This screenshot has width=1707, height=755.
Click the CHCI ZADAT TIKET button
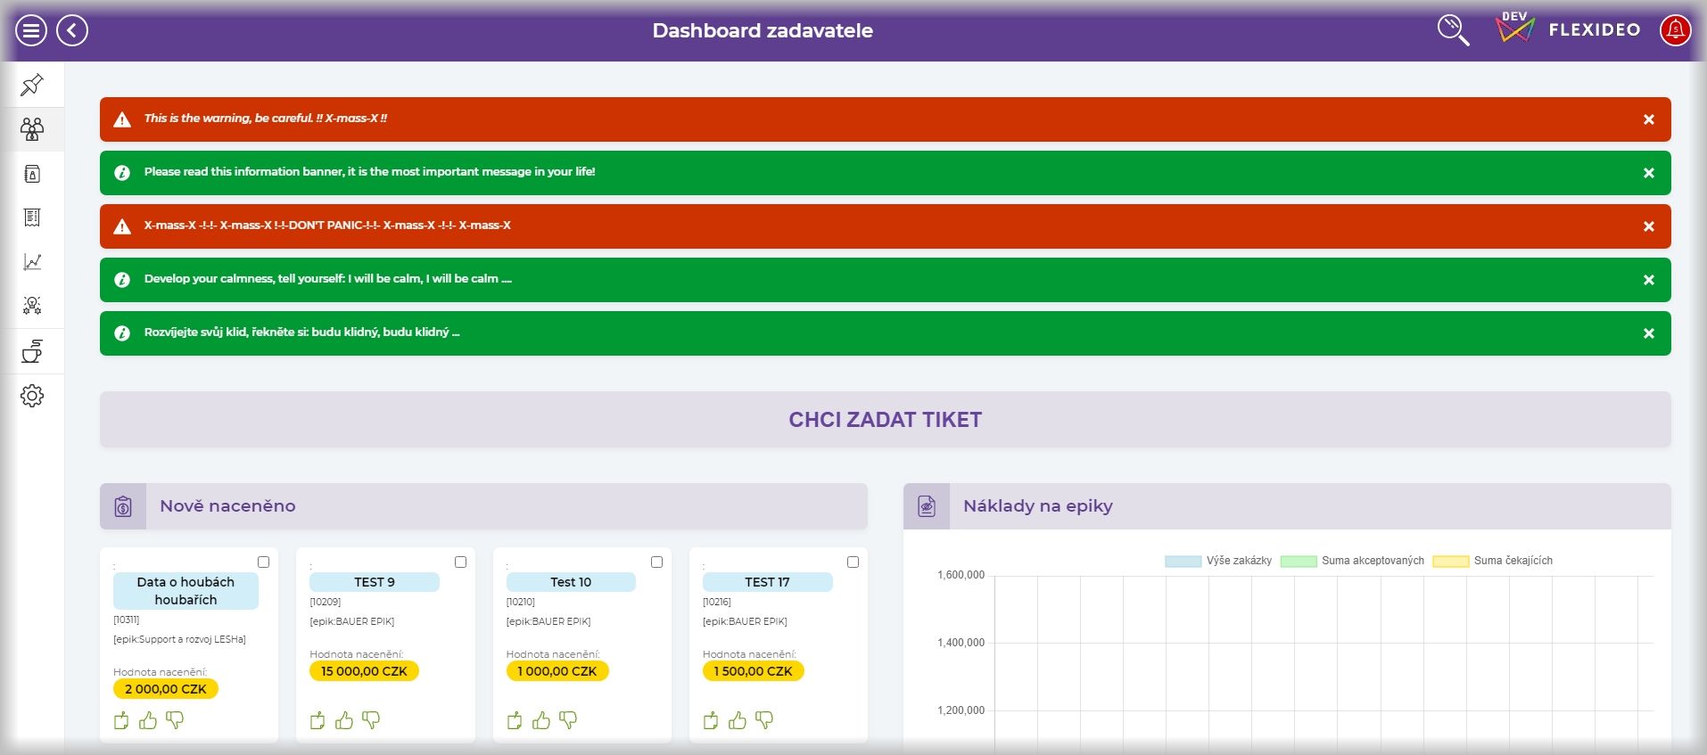coord(885,420)
